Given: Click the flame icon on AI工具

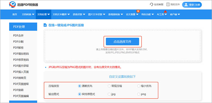Looking at the screenshot, I should click(165, 12).
